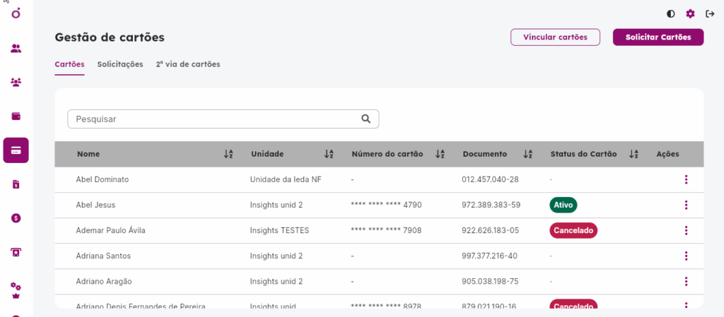The image size is (724, 317).
Task: Switch to 2ª via de cartões tab
Action: (x=188, y=64)
